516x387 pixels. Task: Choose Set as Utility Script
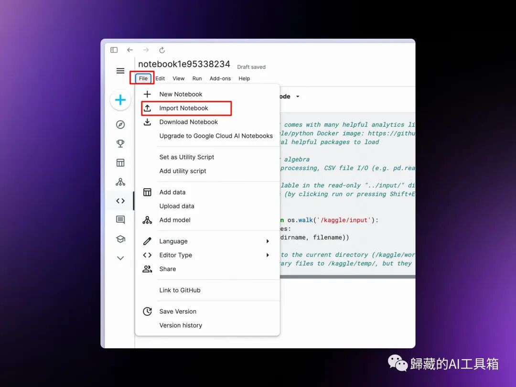pyautogui.click(x=207, y=157)
